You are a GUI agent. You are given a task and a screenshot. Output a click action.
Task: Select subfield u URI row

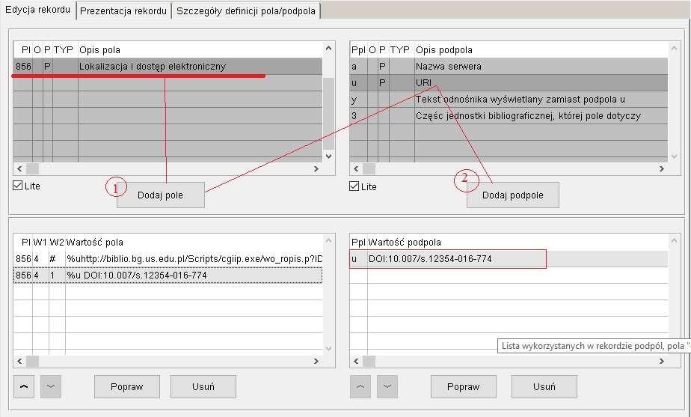pyautogui.click(x=509, y=82)
